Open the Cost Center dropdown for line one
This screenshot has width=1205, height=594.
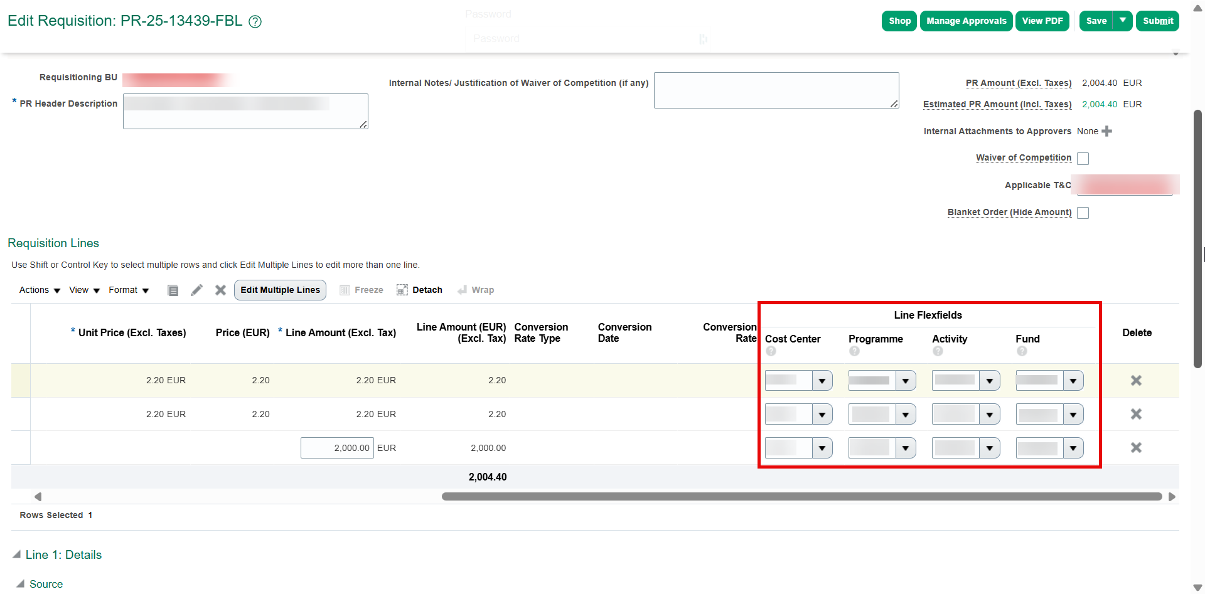click(823, 380)
